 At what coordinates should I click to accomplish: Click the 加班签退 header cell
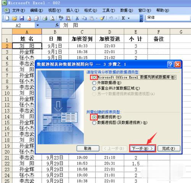point(110,39)
